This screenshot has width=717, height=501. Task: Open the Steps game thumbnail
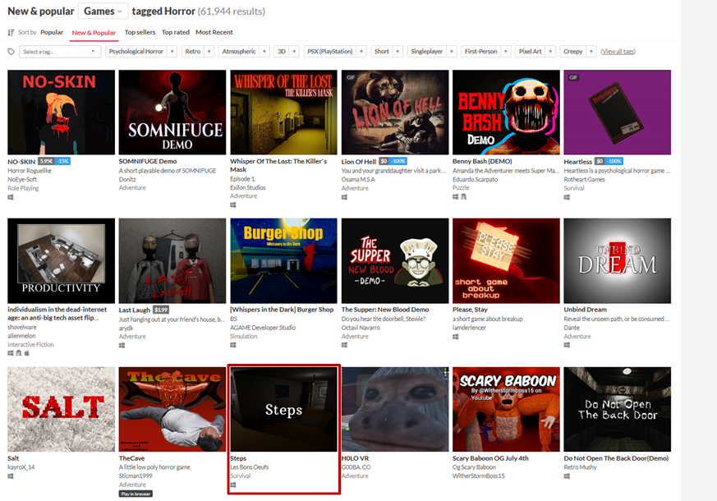[x=283, y=409]
